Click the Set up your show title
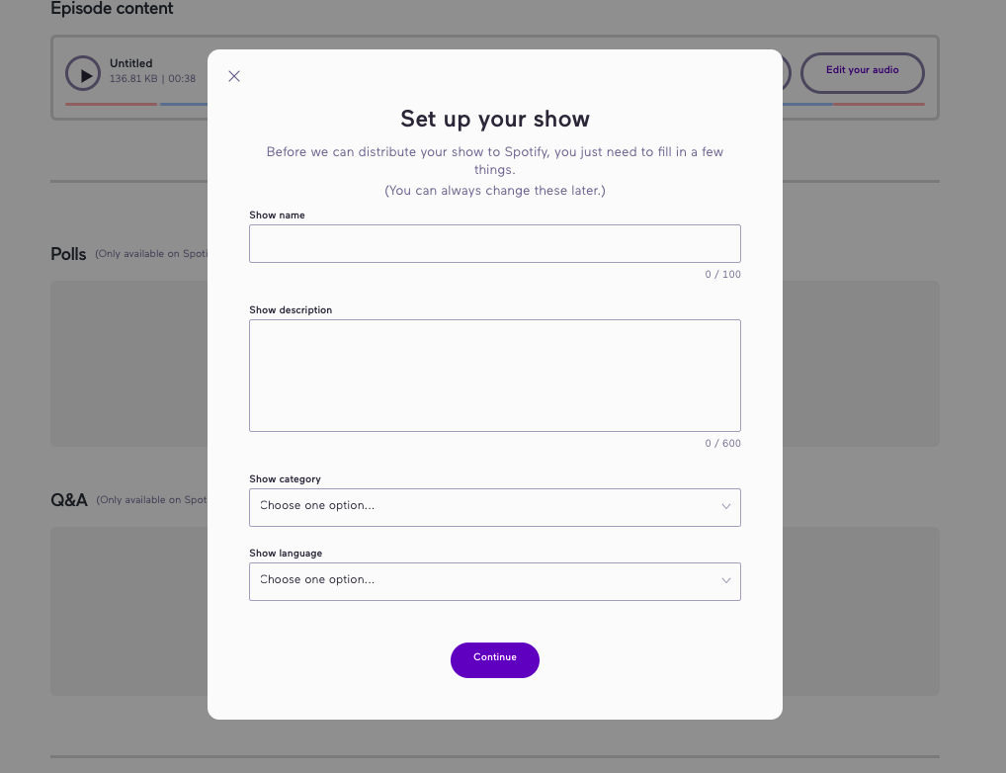Screen dimensions: 1006x773 [495, 119]
